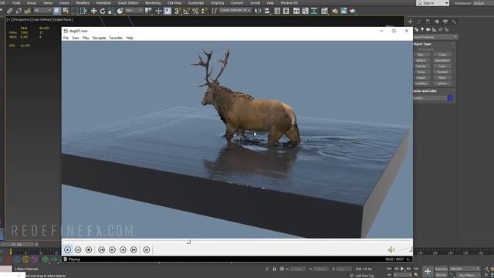
Task: Activate Select and Move tool
Action: pyautogui.click(x=93, y=11)
